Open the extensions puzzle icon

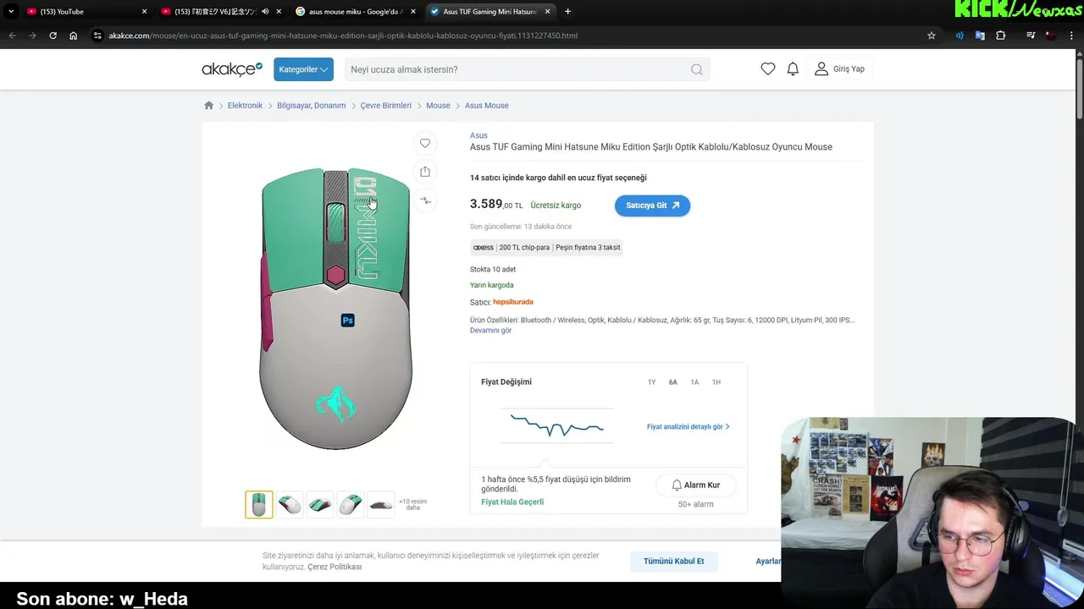(x=1001, y=36)
